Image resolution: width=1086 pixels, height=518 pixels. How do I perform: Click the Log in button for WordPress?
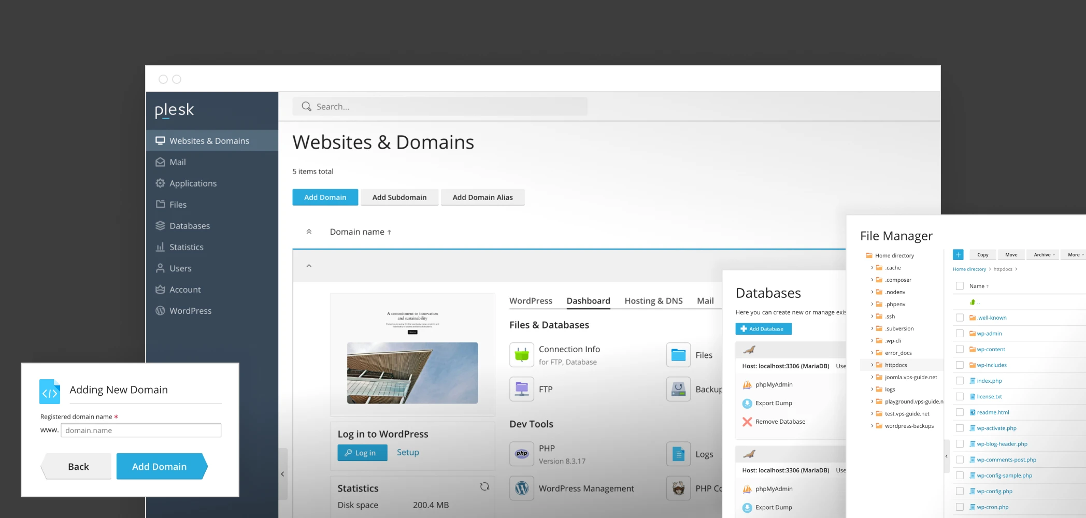tap(362, 453)
